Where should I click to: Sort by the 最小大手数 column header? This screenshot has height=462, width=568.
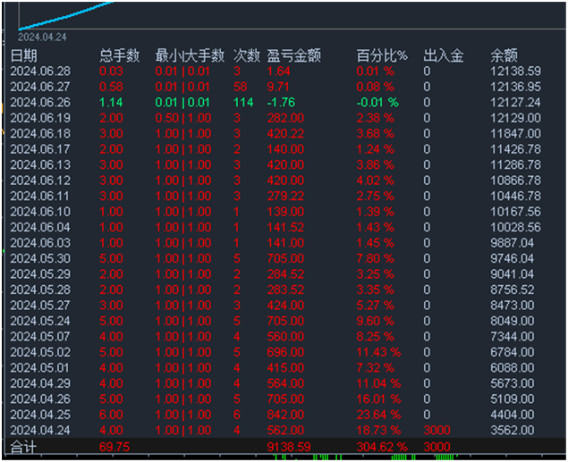(189, 55)
